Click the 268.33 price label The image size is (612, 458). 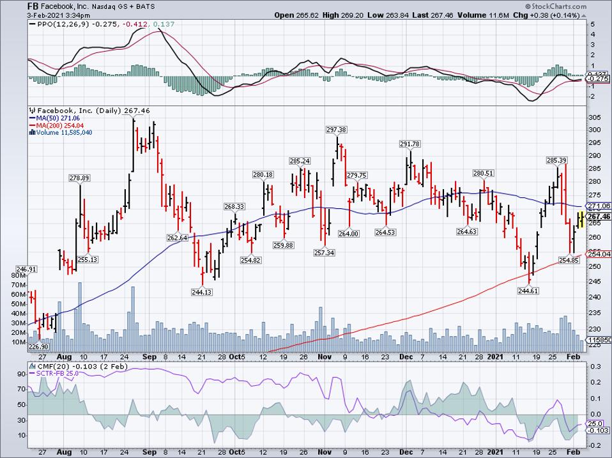point(234,206)
